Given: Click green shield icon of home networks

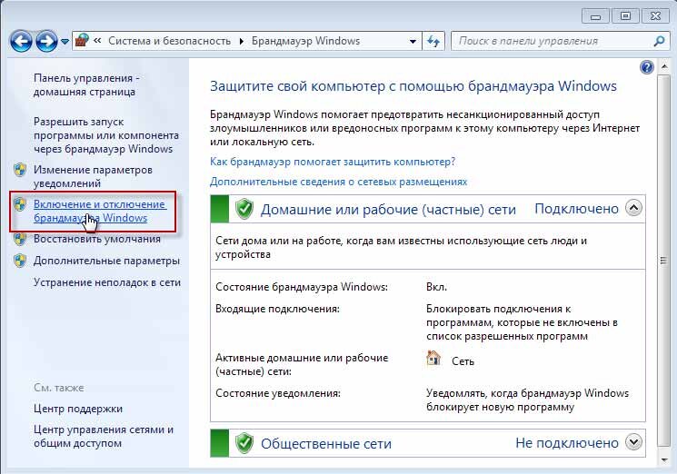Looking at the screenshot, I should (x=244, y=209).
